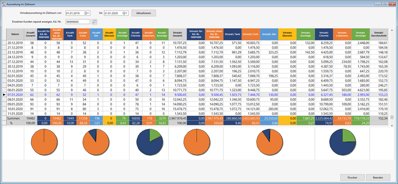Click the Umsatz Gesamt column header
Viewport: 398px width, 184px height.
tap(180, 34)
